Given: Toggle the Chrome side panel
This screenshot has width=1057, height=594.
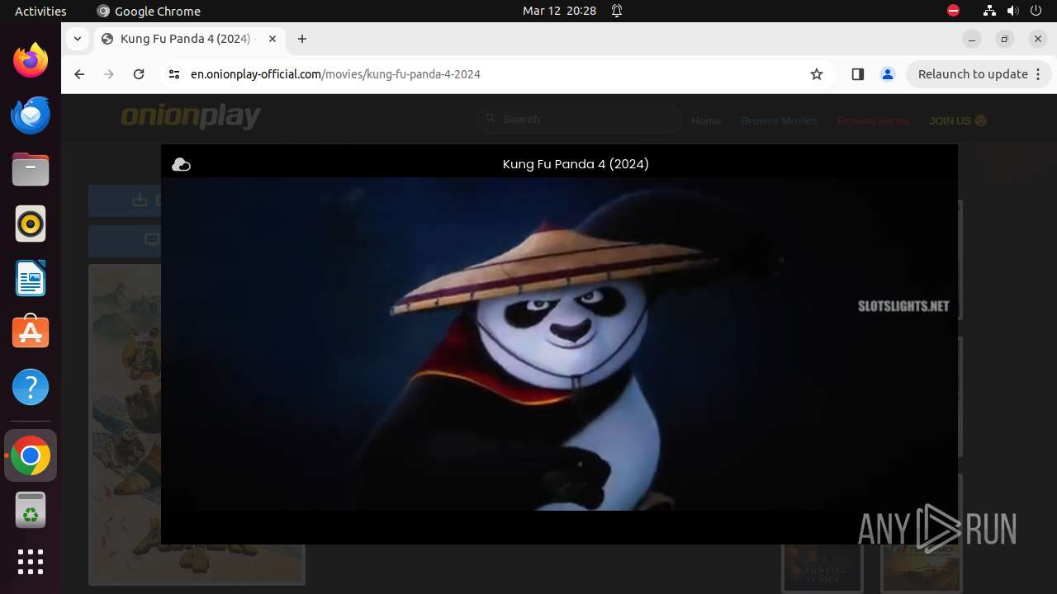Looking at the screenshot, I should pyautogui.click(x=857, y=74).
